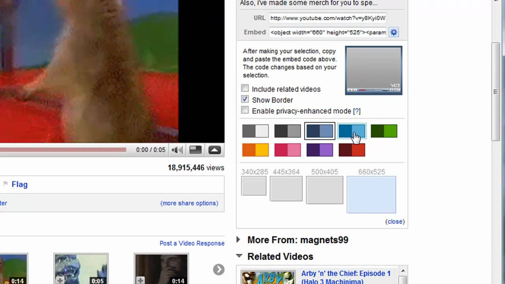Toggle the player widescreen size button
Screen dimensions: 505x284
195,150
